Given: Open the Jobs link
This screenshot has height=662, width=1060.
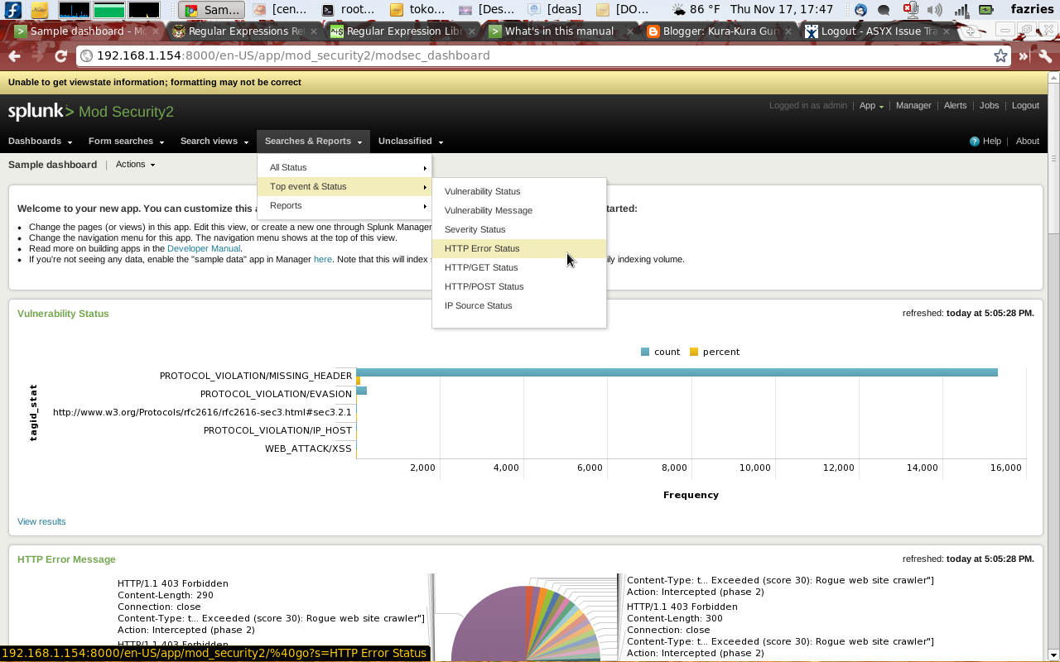Looking at the screenshot, I should tap(989, 106).
